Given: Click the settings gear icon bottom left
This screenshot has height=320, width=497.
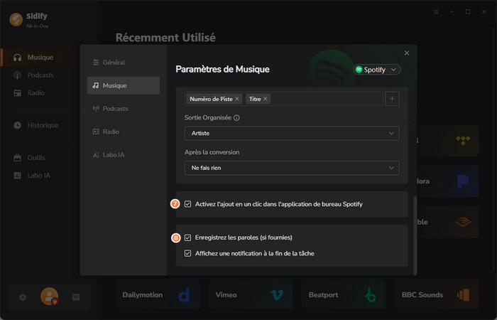Looking at the screenshot, I should (x=23, y=297).
